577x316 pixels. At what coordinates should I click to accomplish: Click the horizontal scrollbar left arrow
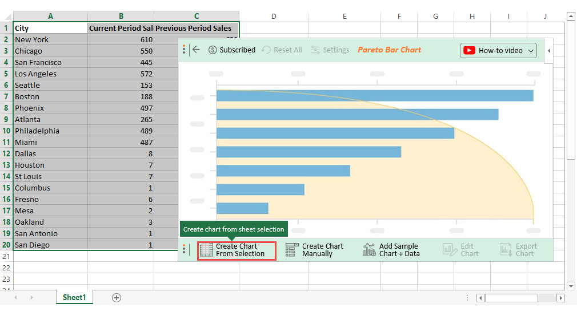(x=480, y=298)
